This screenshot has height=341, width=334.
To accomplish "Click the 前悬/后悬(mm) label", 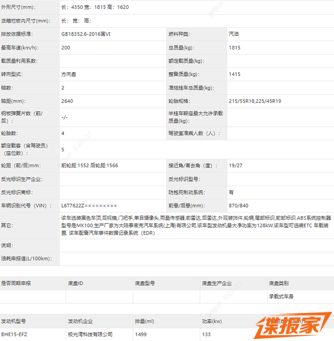I will click(186, 206).
